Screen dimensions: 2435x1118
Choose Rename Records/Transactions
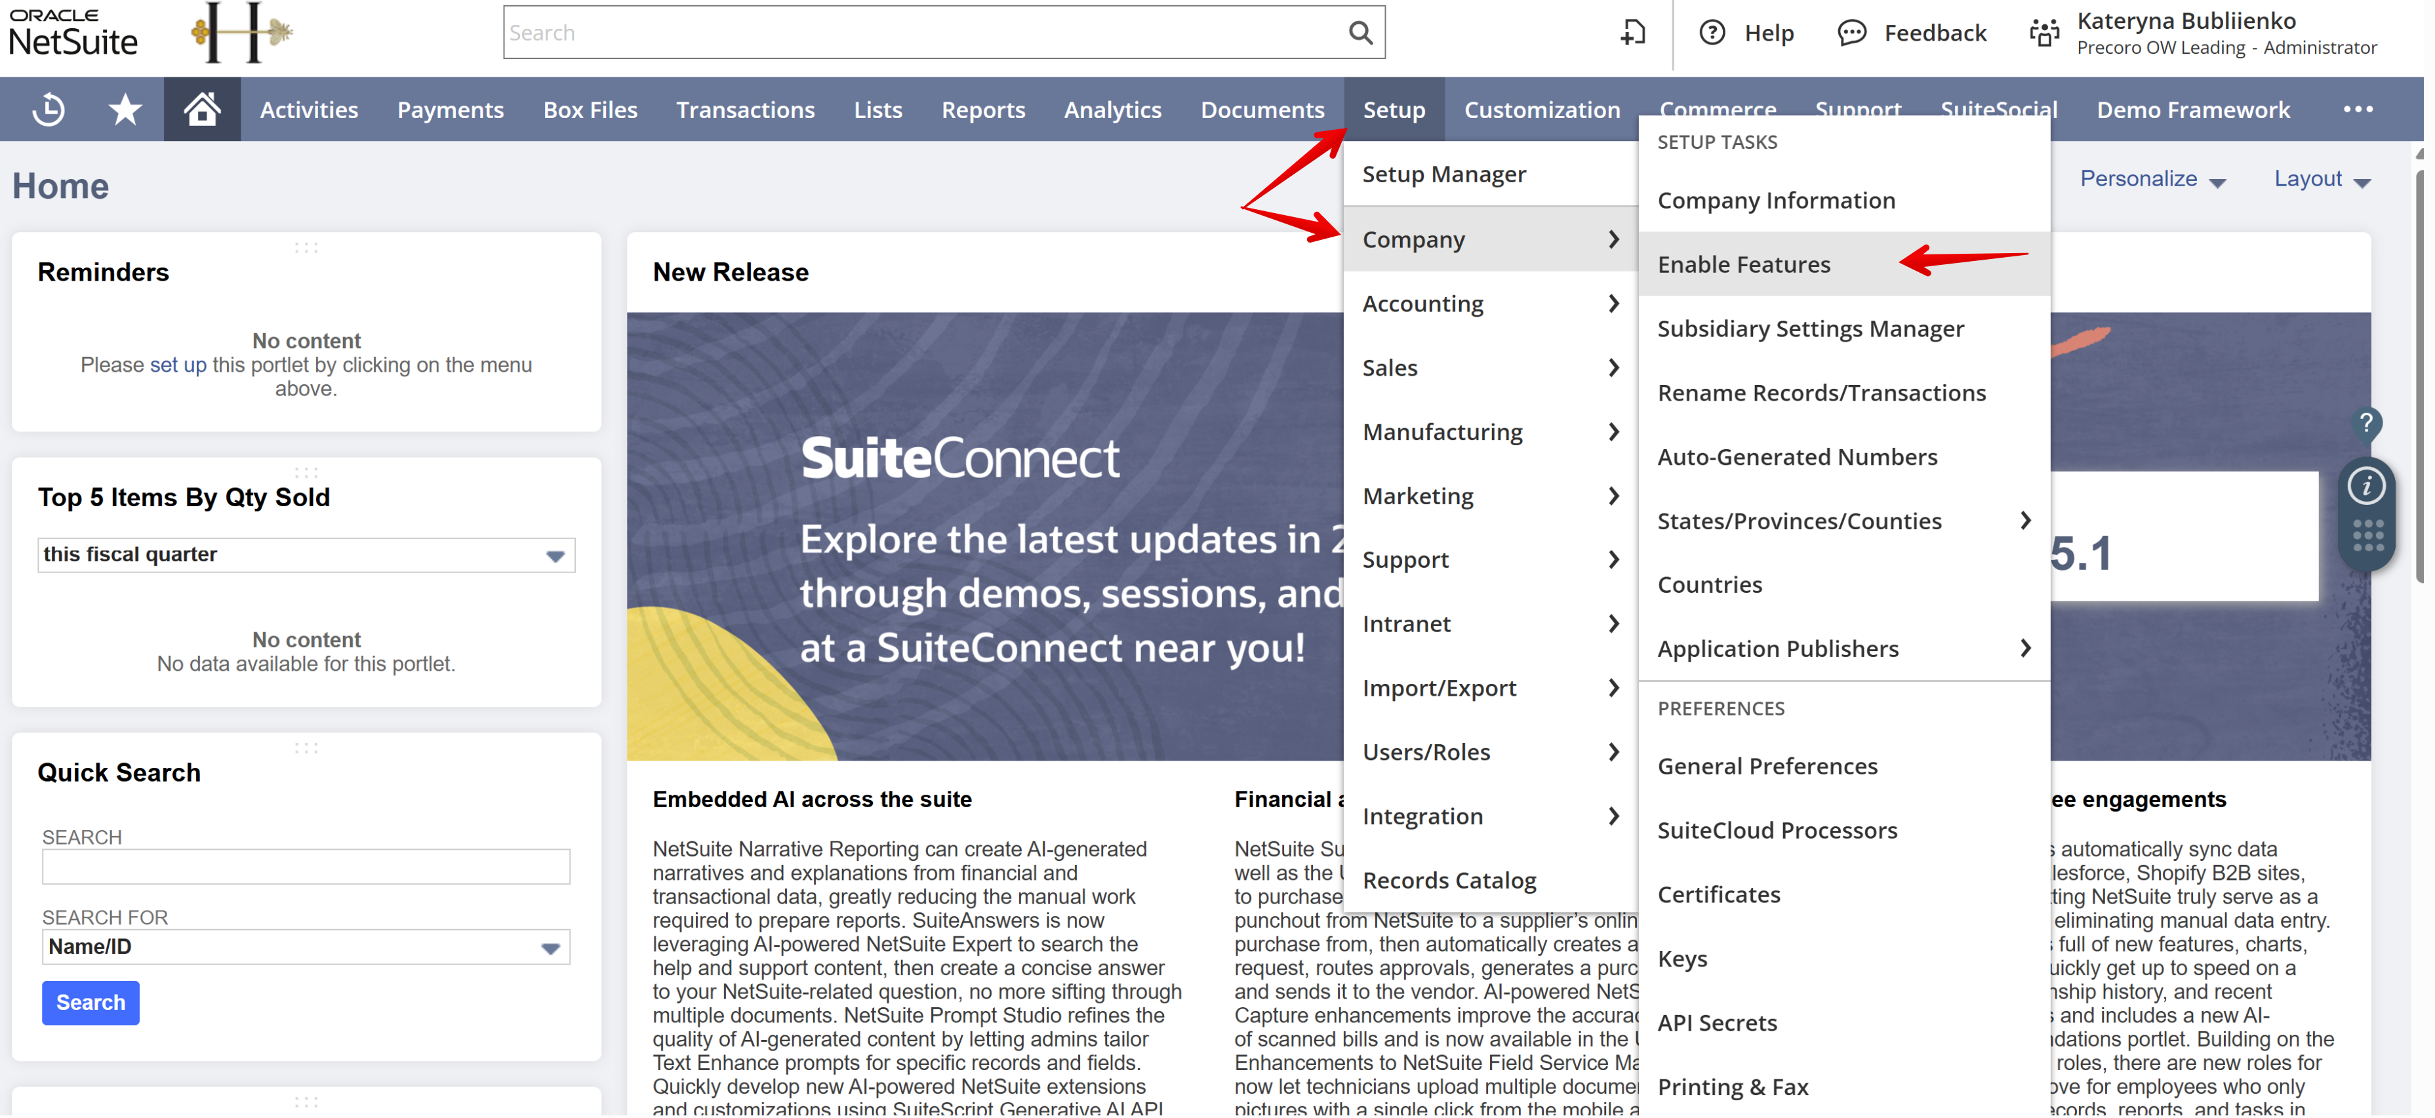tap(1843, 393)
